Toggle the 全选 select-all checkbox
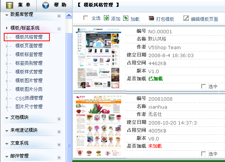 tap(86, 18)
